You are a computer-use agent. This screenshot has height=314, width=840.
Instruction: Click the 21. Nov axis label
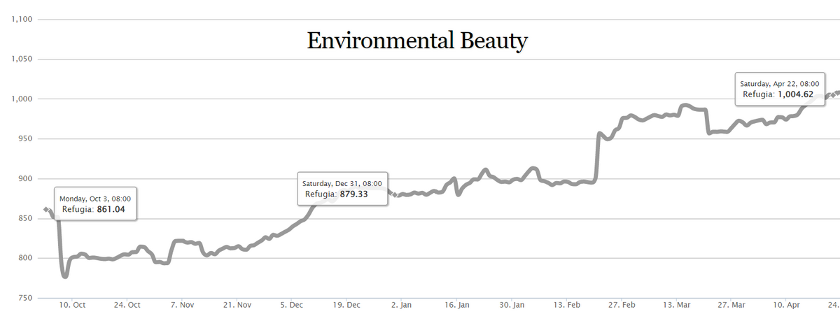(x=237, y=306)
